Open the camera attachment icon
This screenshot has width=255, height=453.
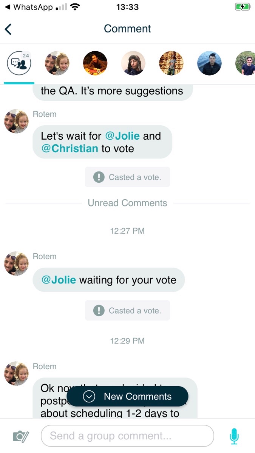tap(20, 436)
